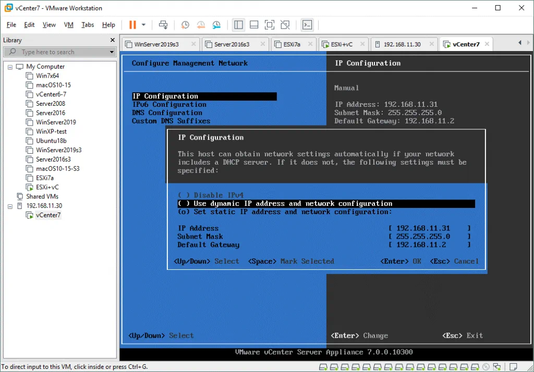The width and height of the screenshot is (534, 372).
Task: Revert VM to previous snapshot icon
Action: pos(201,24)
